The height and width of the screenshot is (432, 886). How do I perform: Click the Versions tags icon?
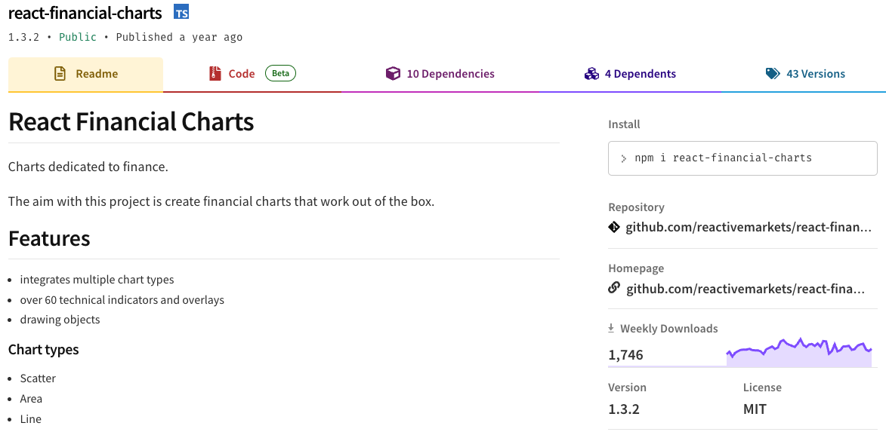coord(773,73)
